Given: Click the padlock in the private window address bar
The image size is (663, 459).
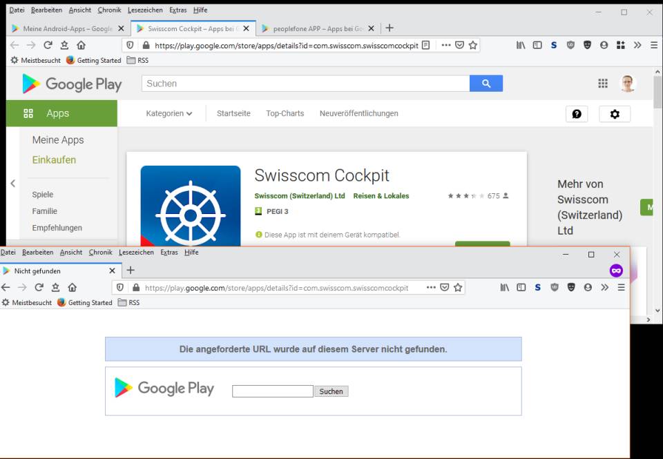Looking at the screenshot, I should point(136,287).
